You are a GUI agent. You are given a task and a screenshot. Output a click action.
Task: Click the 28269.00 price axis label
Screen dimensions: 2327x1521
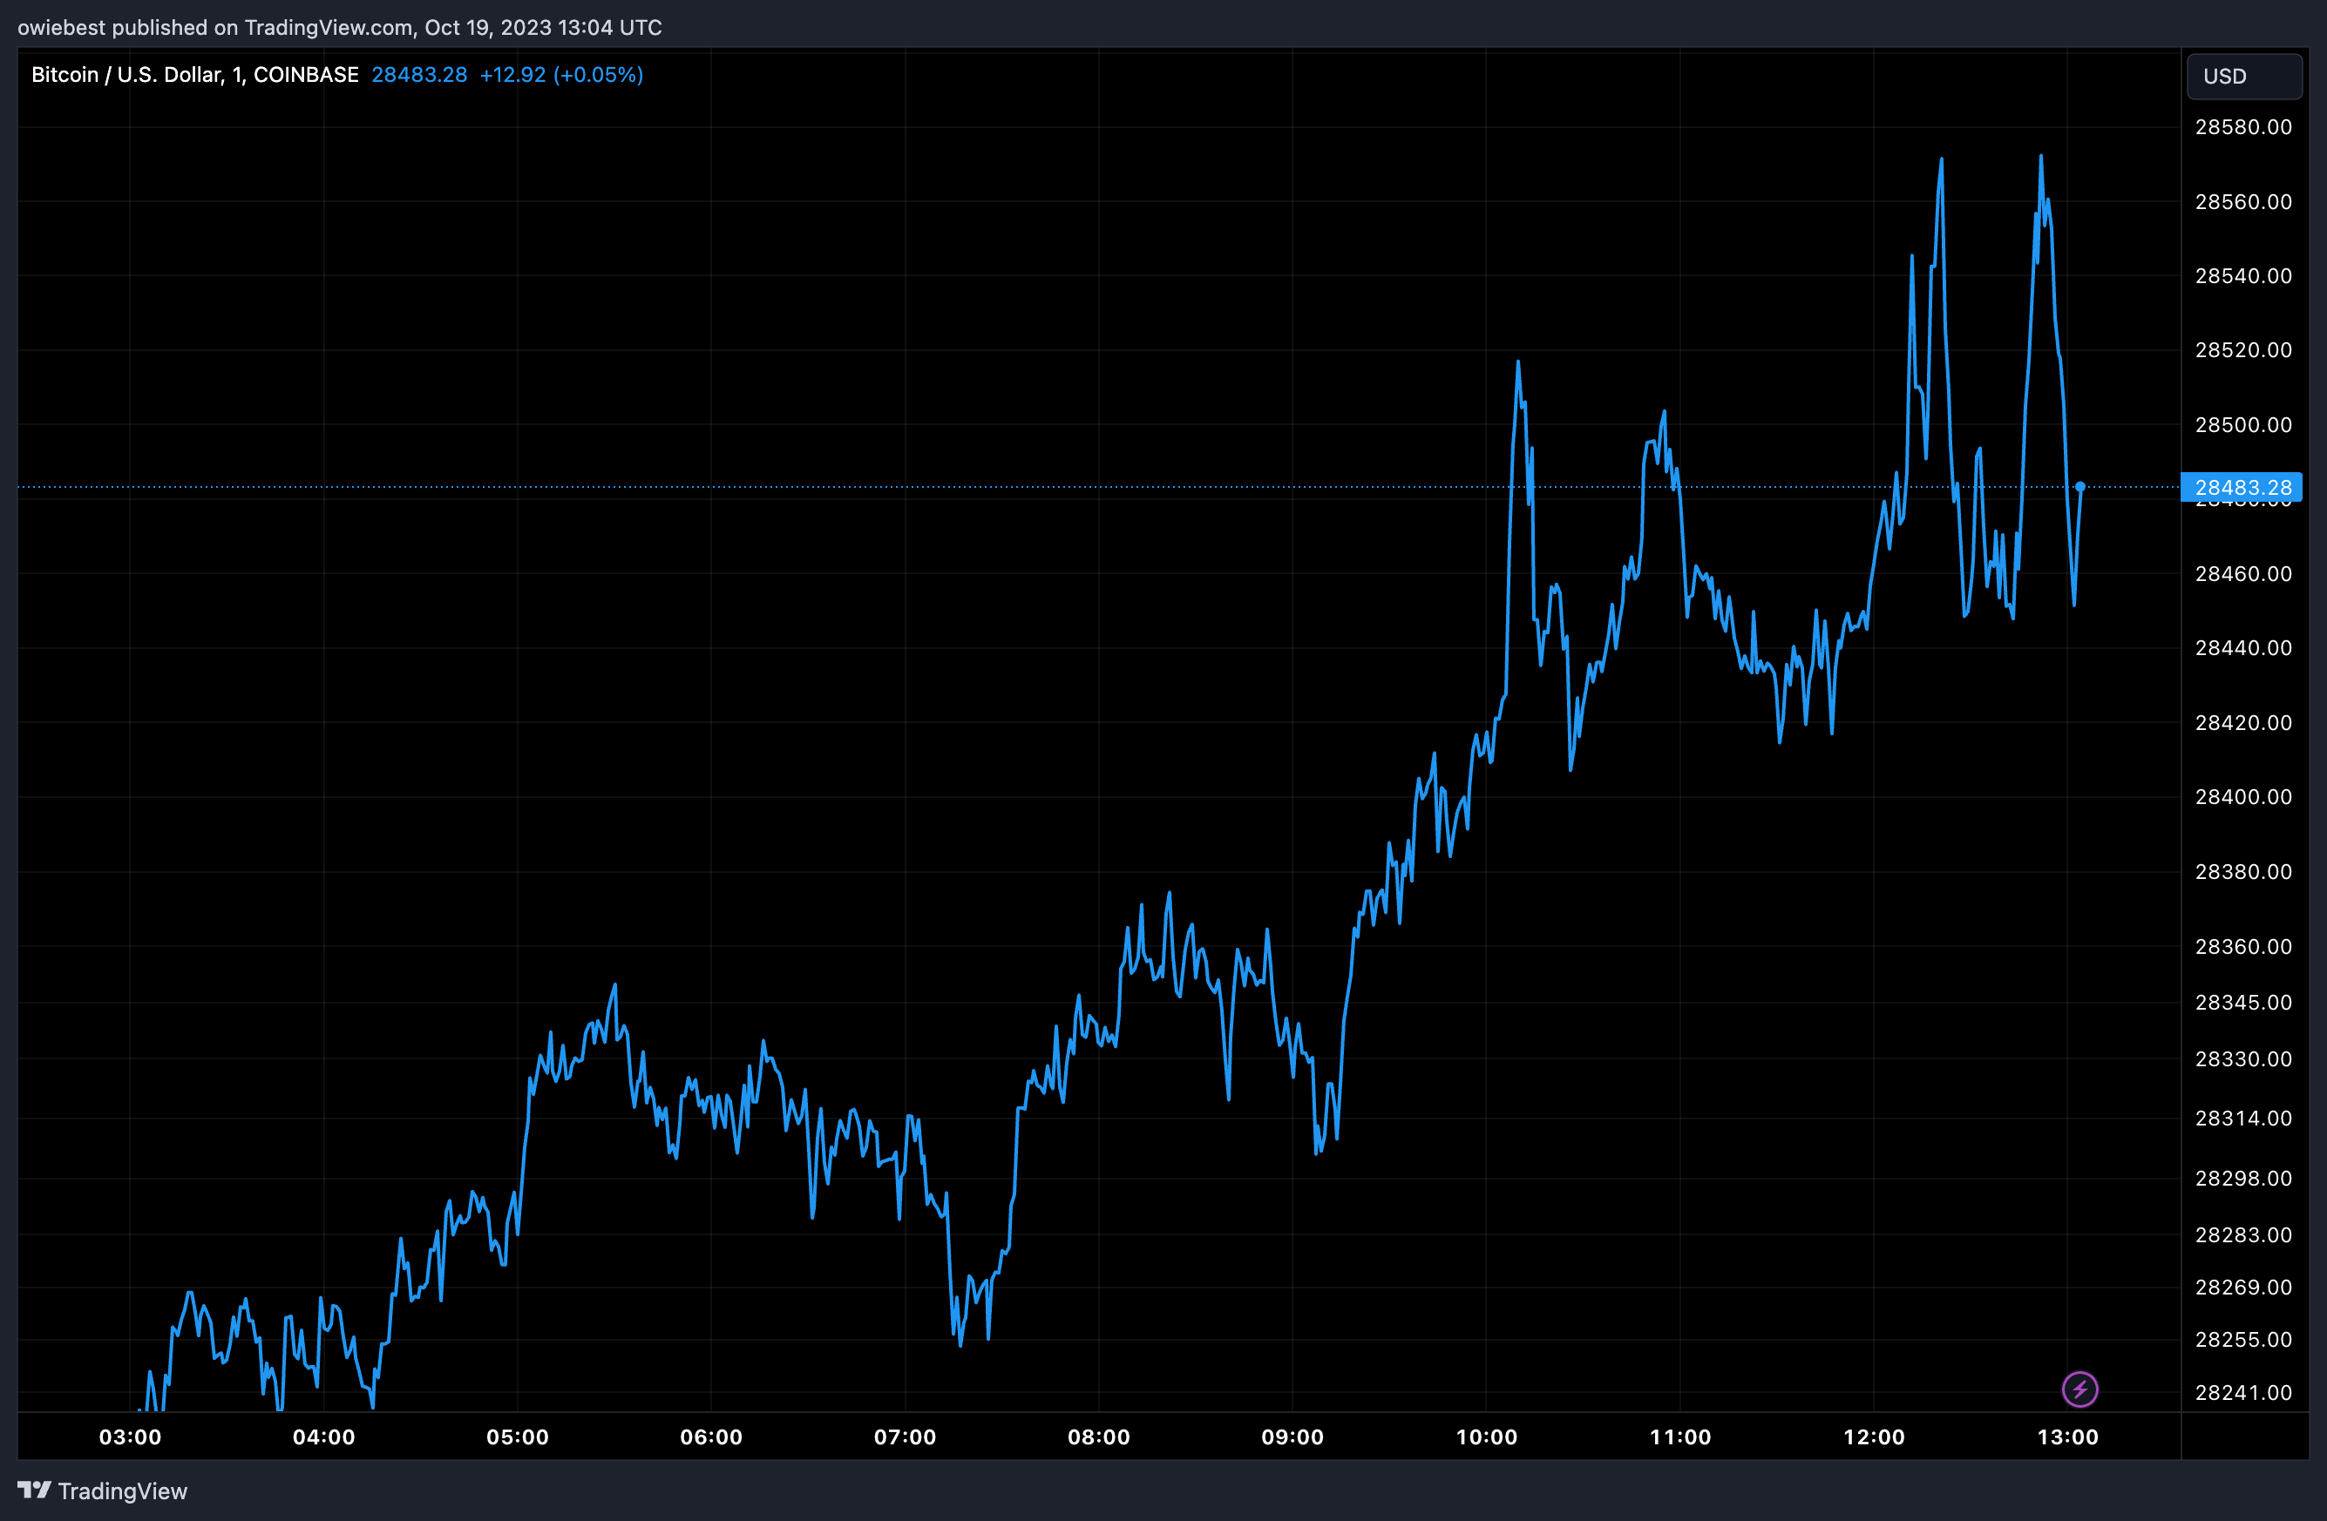click(x=2243, y=1288)
